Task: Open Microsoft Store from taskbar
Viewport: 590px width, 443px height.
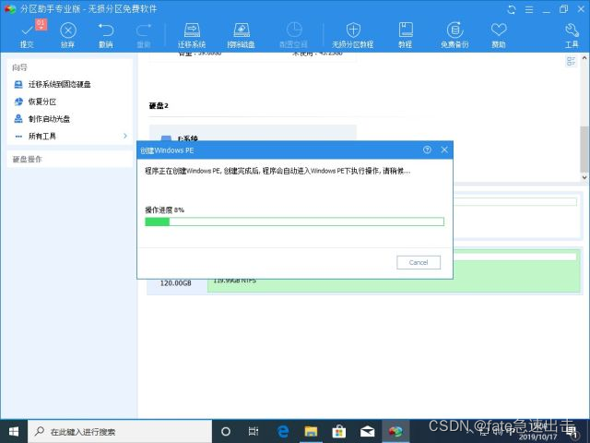Action: click(x=339, y=431)
